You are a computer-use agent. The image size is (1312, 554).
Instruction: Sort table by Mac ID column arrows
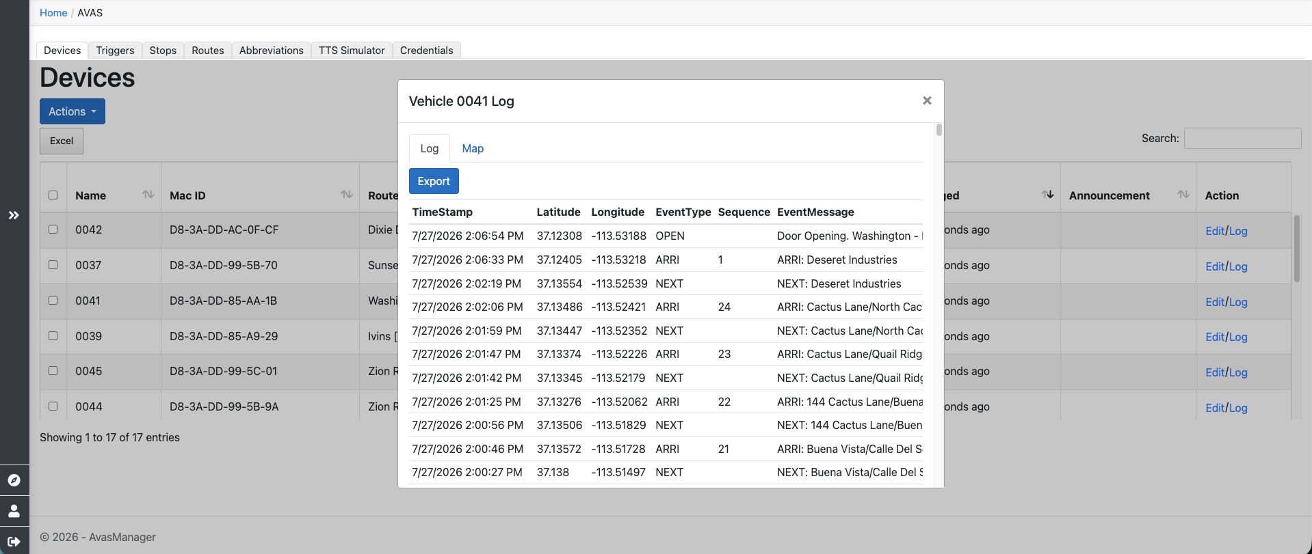pos(347,195)
